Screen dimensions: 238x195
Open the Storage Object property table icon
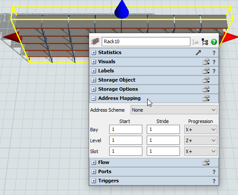[206, 80]
